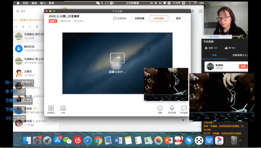Switch to the 连麦列表(1人) tab

pyautogui.click(x=240, y=55)
